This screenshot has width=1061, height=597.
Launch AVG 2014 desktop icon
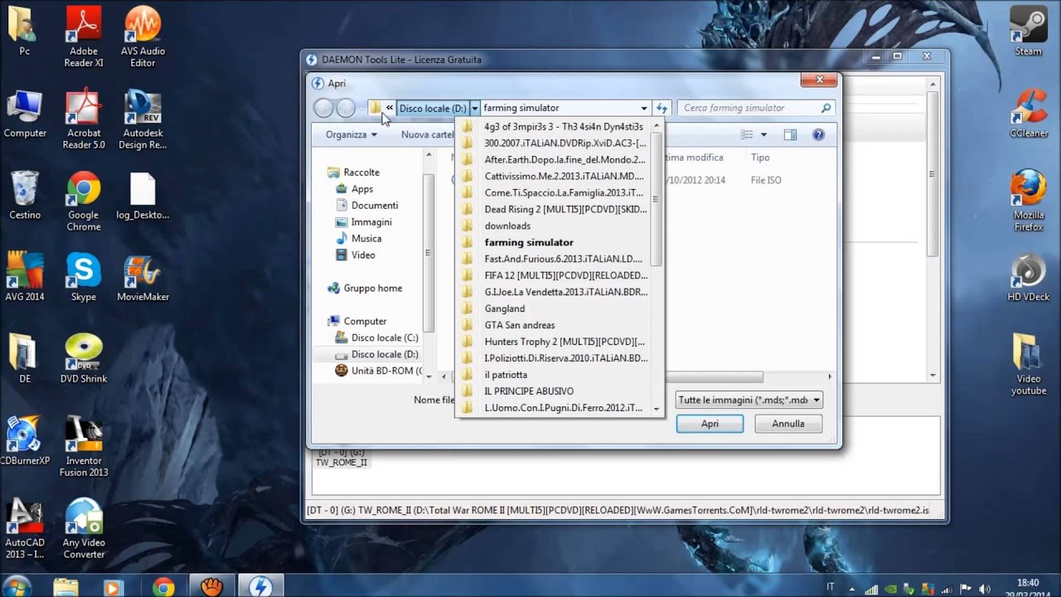click(25, 278)
